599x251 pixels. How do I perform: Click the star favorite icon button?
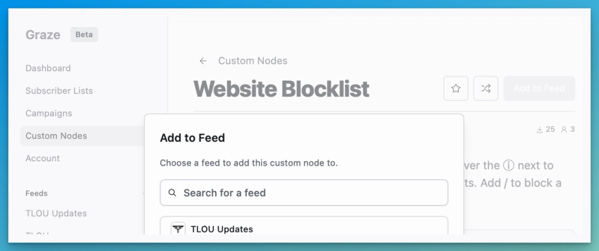(x=456, y=89)
